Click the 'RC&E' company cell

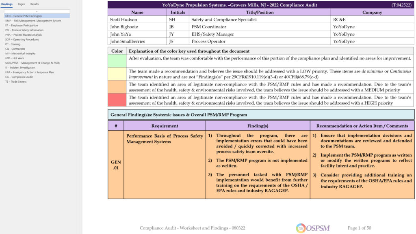point(372,19)
